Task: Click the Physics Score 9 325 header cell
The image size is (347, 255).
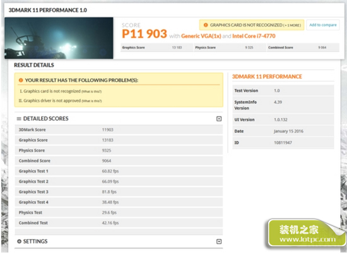Action: [230, 47]
